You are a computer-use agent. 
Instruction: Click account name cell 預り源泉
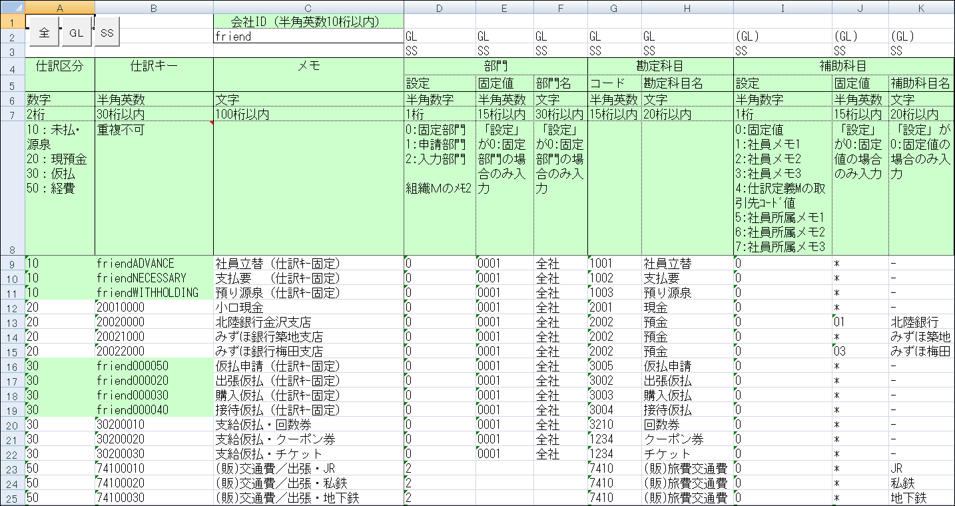click(x=687, y=293)
